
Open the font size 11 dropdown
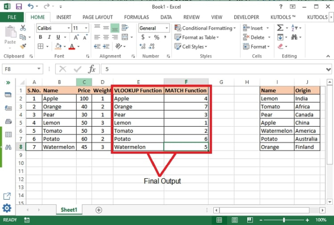tap(86, 28)
